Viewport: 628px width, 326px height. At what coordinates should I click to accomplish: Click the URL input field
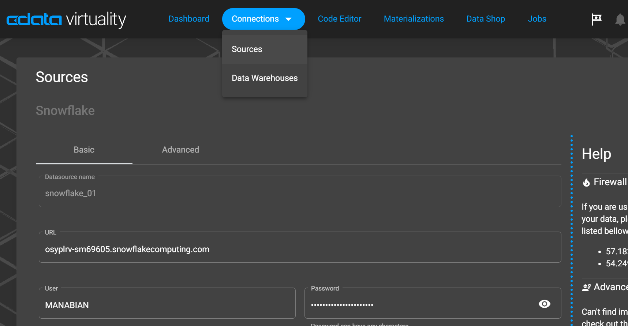click(x=300, y=247)
